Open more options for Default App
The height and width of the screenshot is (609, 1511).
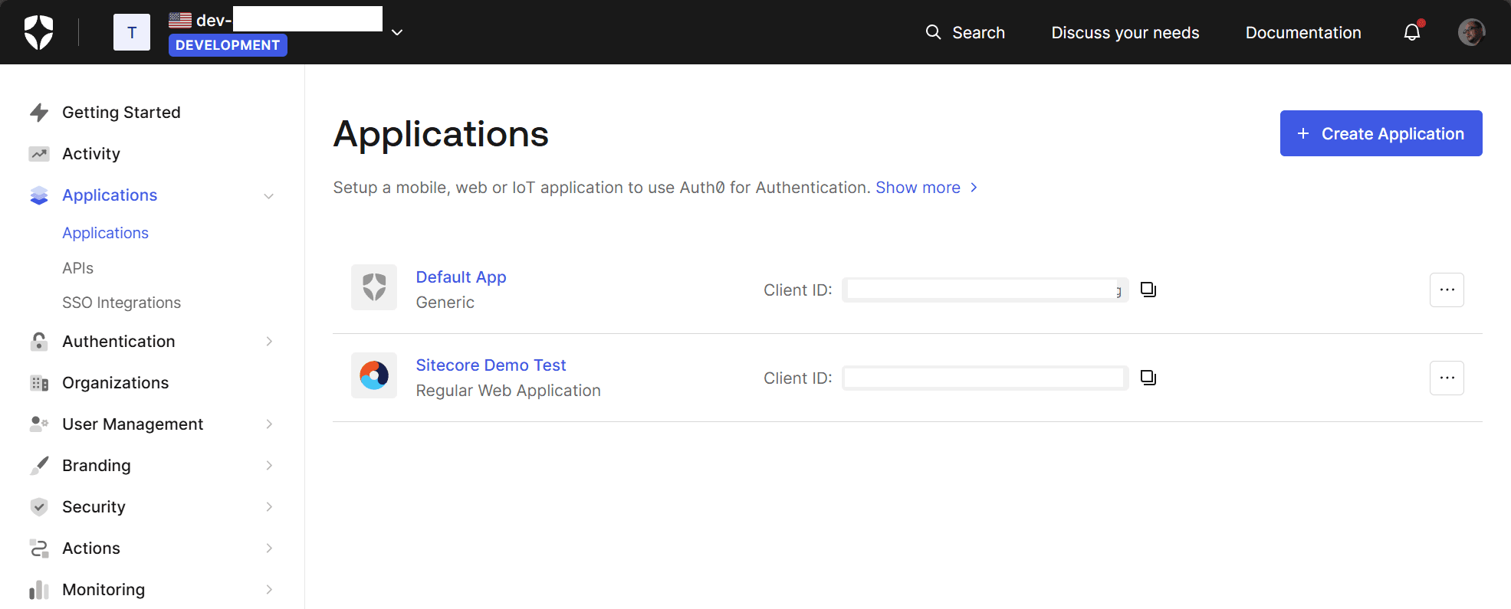point(1446,290)
